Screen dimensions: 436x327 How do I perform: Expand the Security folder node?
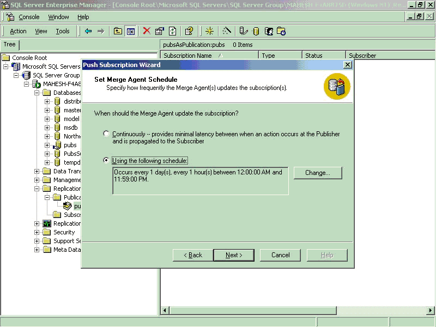(37, 232)
